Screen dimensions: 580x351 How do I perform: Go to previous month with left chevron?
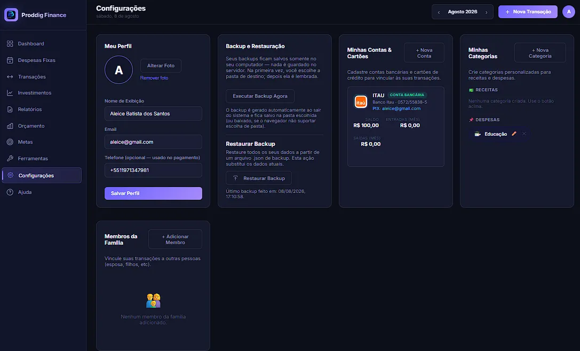tap(439, 12)
